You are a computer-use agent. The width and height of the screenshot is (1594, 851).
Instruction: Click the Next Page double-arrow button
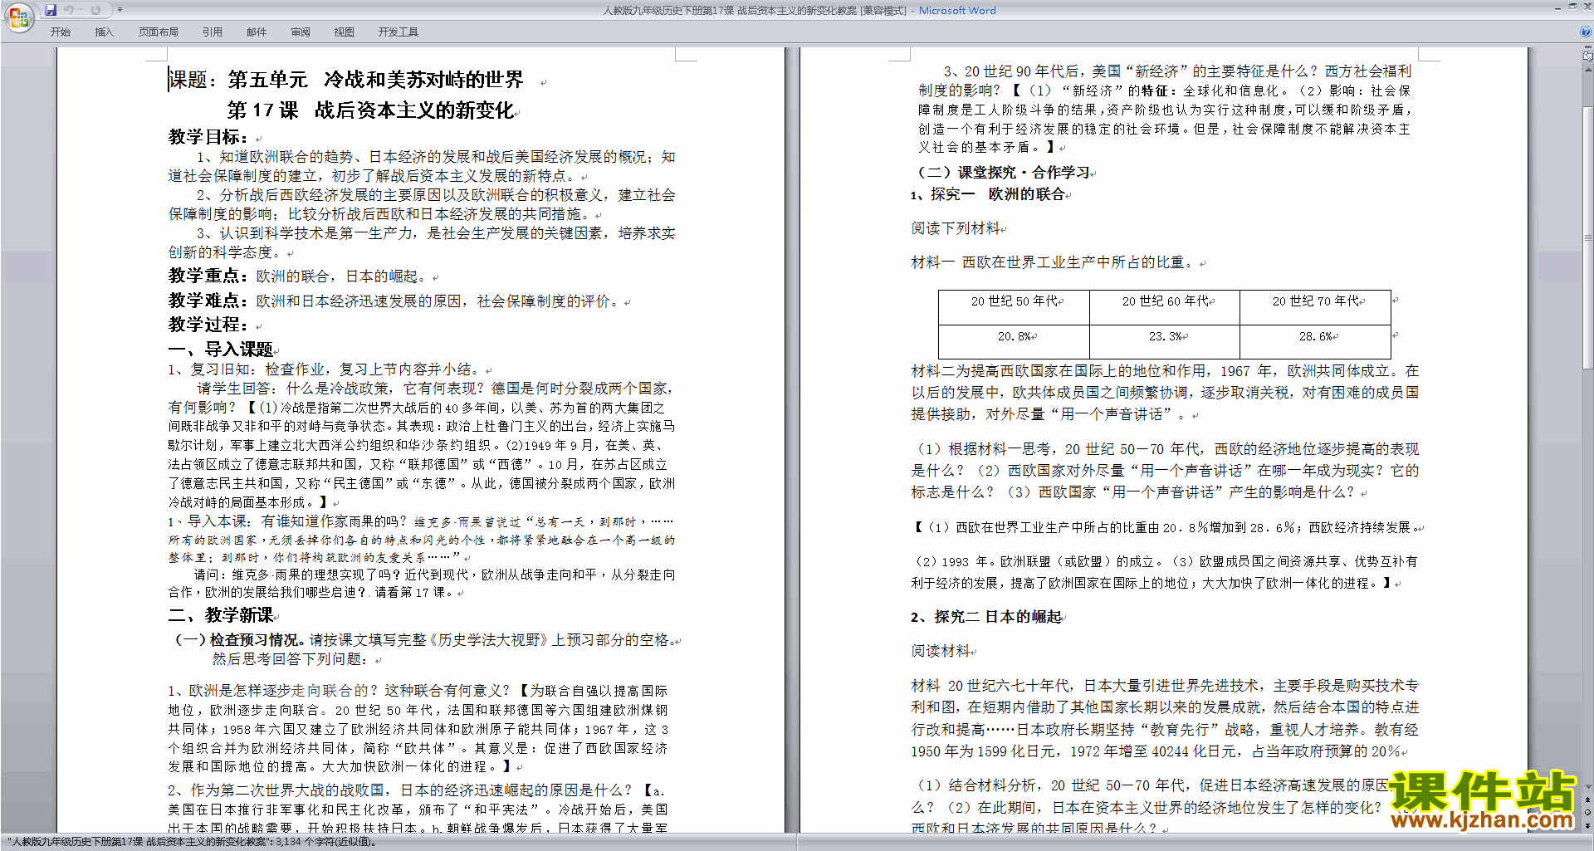click(x=1588, y=825)
